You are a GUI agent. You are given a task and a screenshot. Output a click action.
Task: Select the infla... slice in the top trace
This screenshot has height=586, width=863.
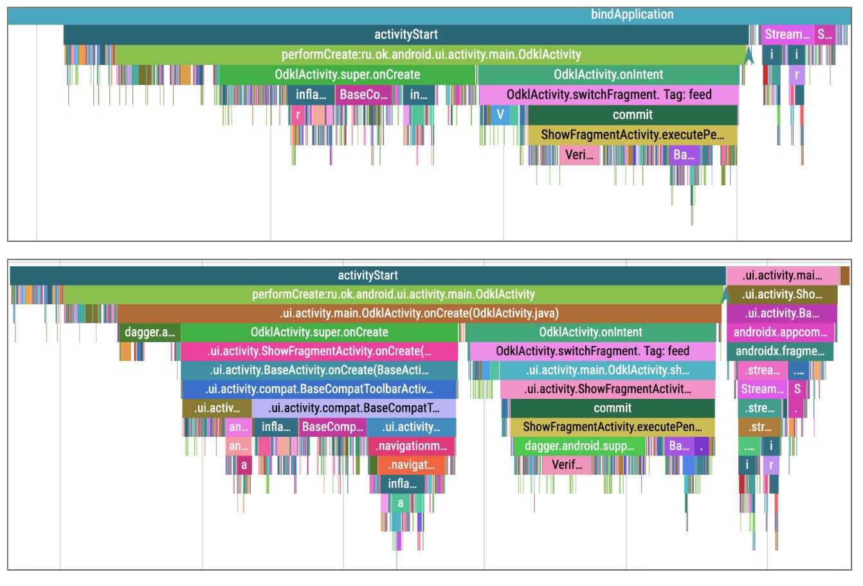click(x=311, y=95)
